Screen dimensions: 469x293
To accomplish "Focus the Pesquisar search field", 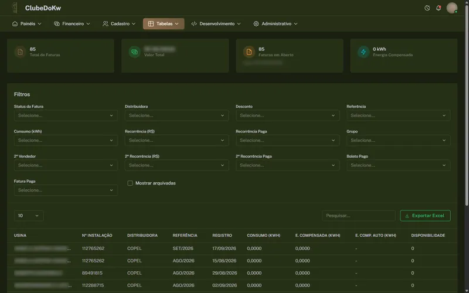I will pyautogui.click(x=358, y=216).
